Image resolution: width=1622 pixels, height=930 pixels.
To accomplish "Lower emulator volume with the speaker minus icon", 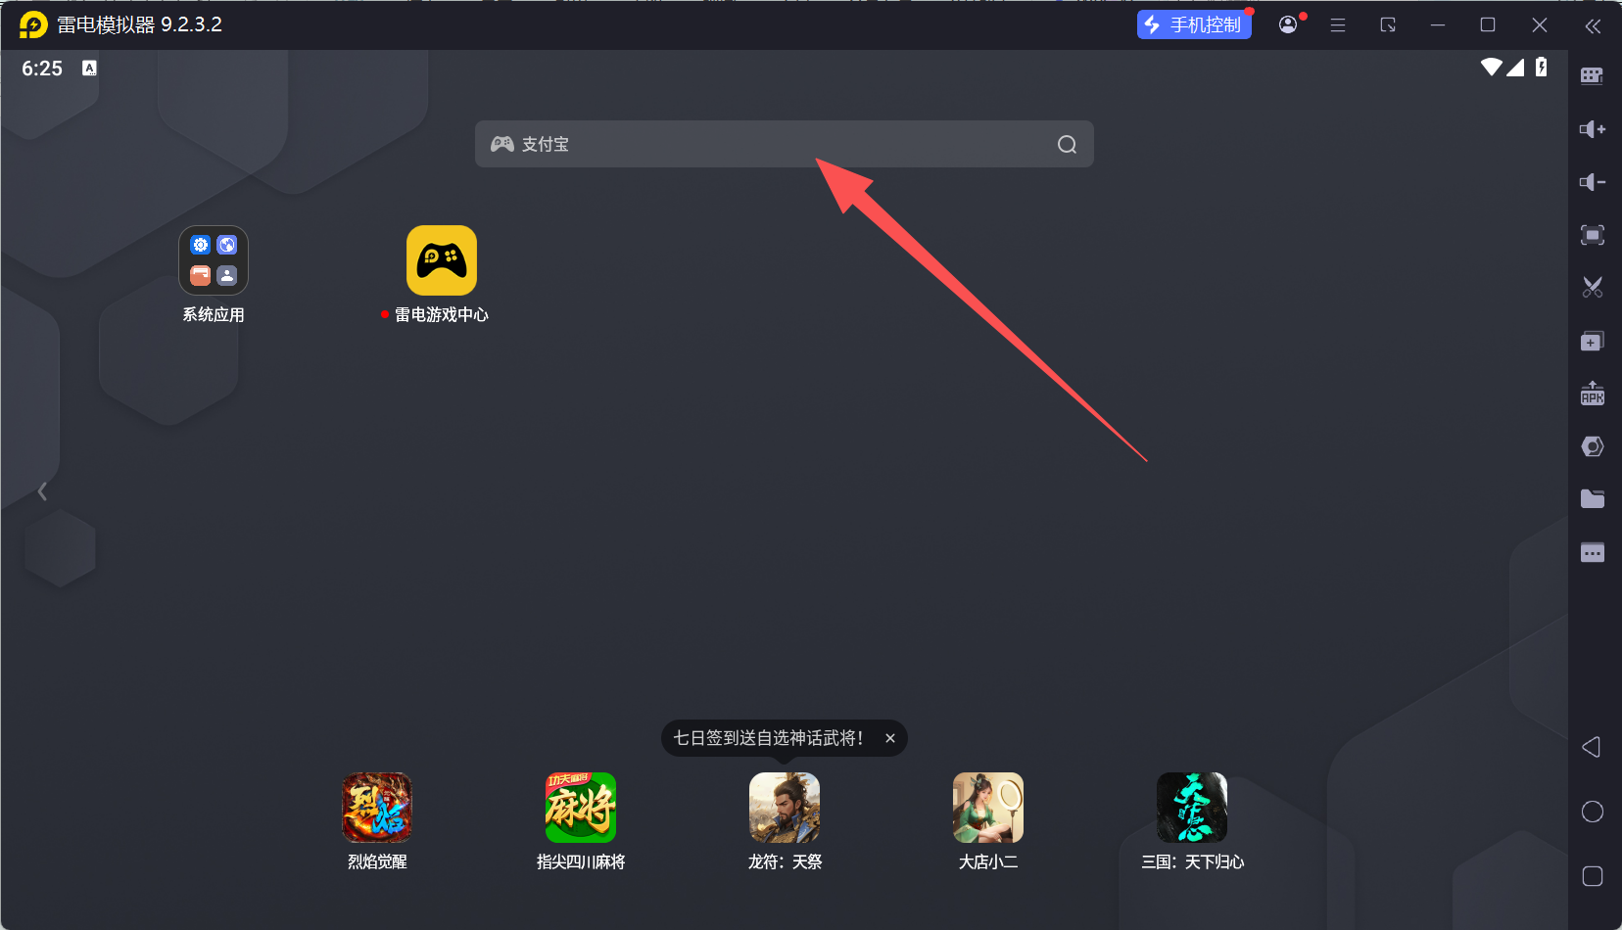I will (1592, 182).
